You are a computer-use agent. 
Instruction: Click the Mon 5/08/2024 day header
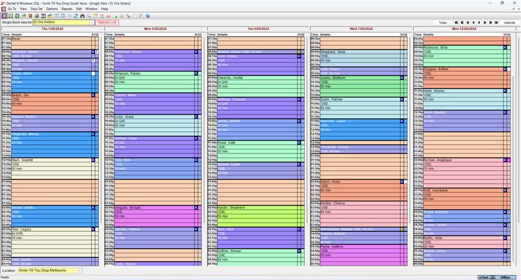point(155,29)
